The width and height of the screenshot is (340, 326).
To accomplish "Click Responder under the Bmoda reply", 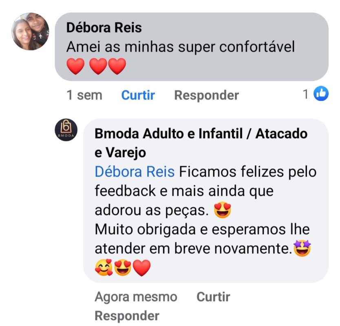I will point(127,315).
